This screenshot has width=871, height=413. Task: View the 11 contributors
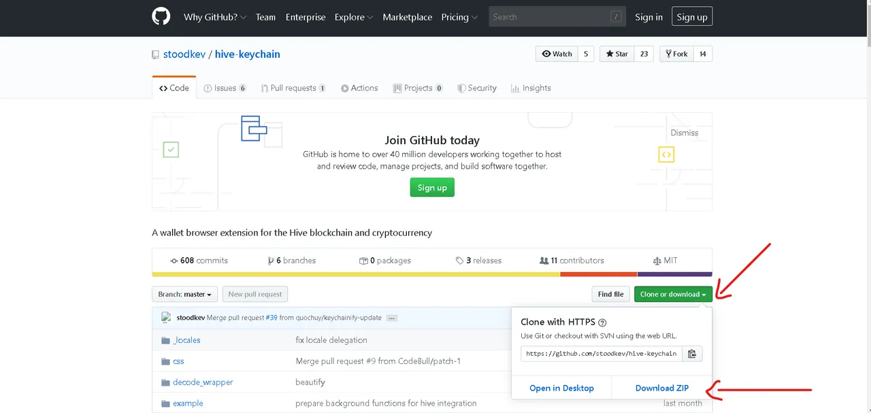coord(572,261)
